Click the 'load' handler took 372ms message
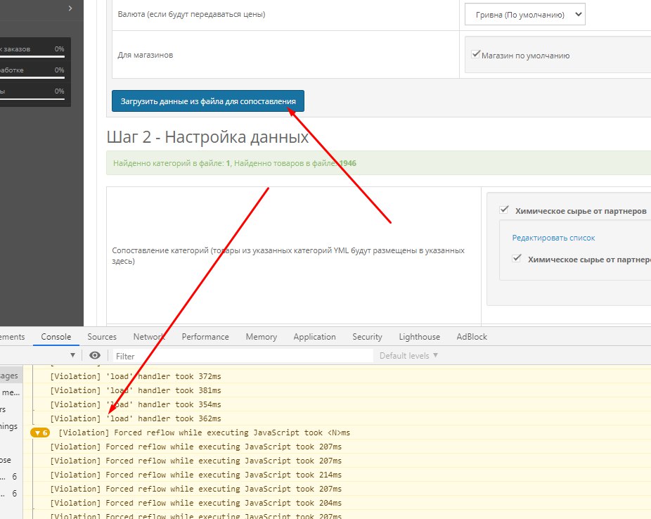The width and height of the screenshot is (651, 519). pos(136,376)
